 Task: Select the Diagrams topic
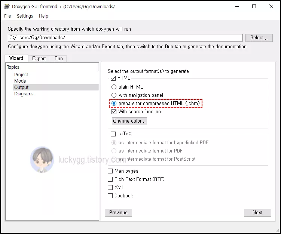click(x=24, y=94)
